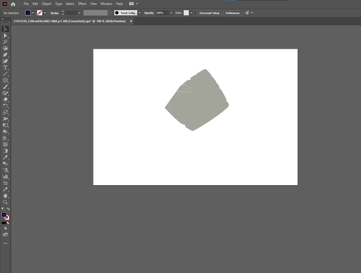
Task: Select the Zoom magnifier tool
Action: pos(5,202)
